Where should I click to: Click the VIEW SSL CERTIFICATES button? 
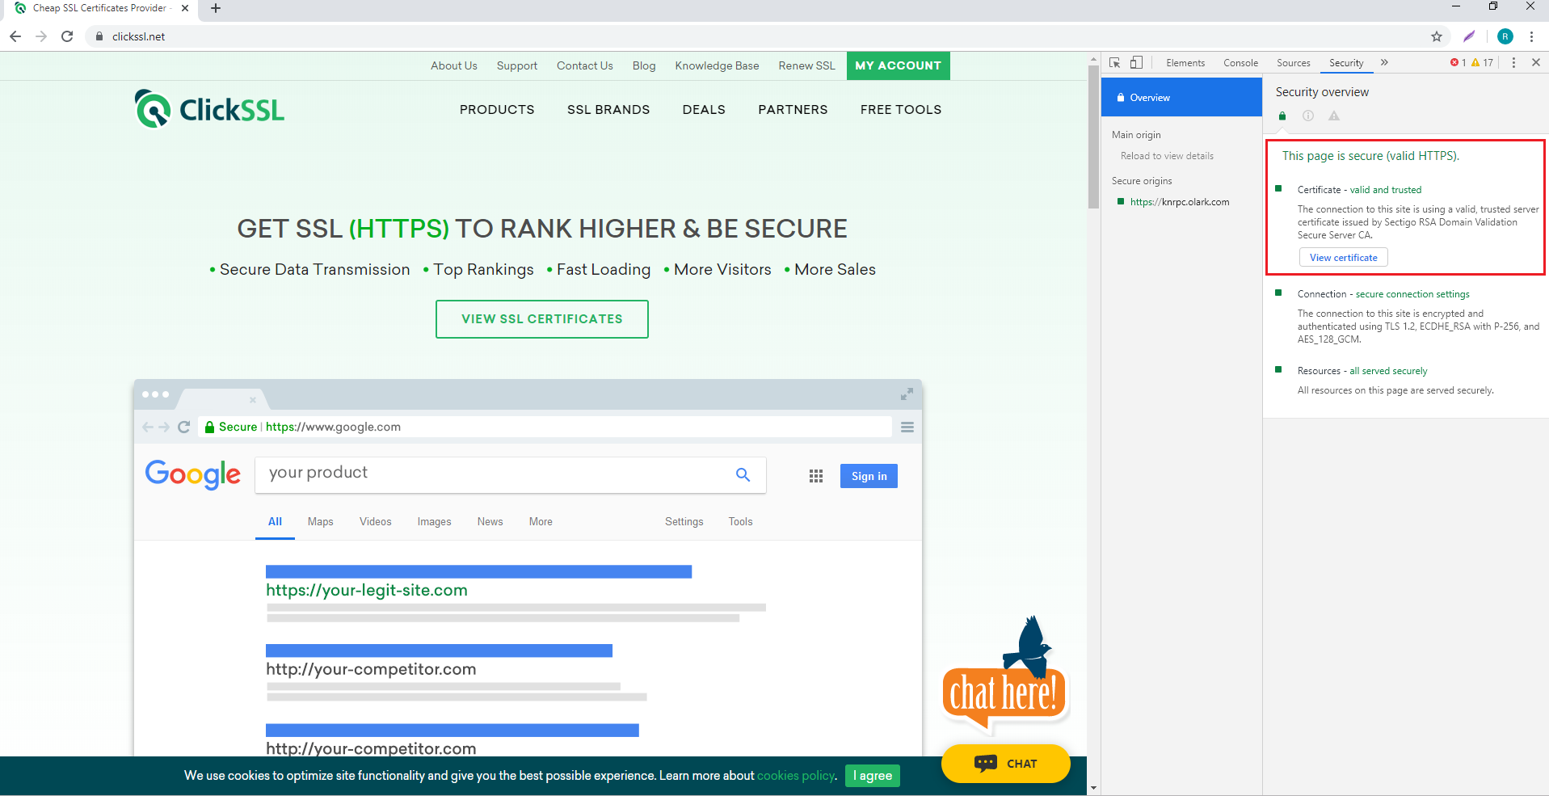[x=542, y=319]
